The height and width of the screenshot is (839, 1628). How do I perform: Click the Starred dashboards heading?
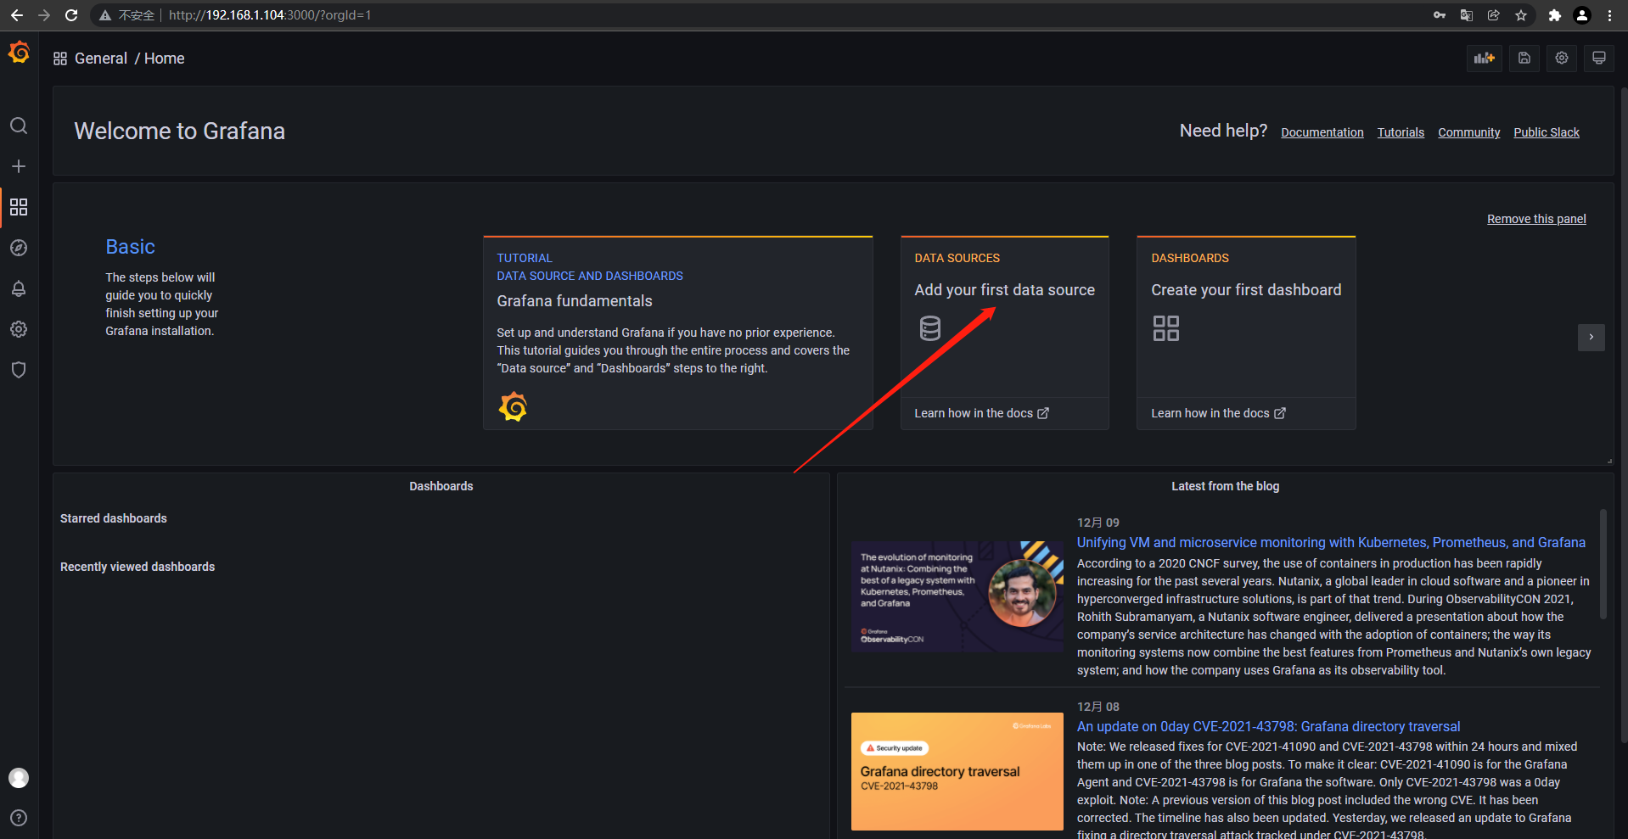point(114,518)
